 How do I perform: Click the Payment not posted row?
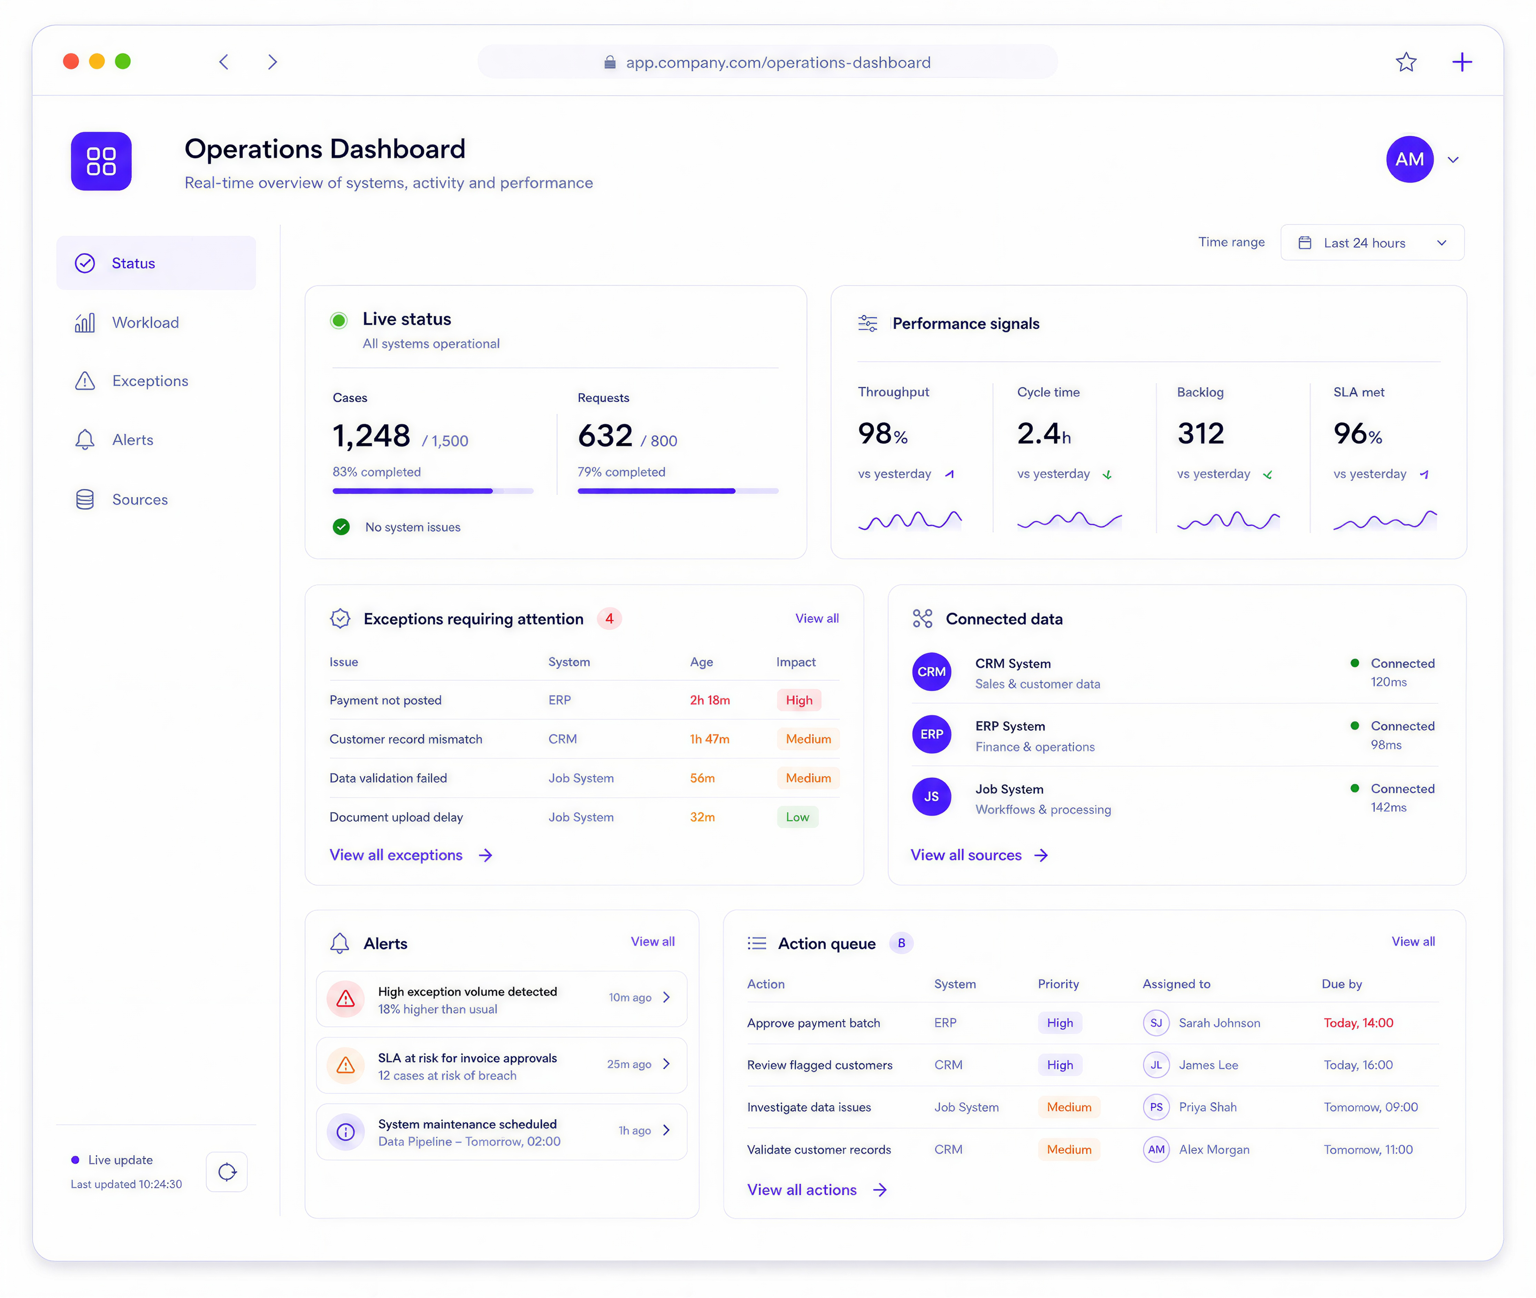pyautogui.click(x=584, y=700)
